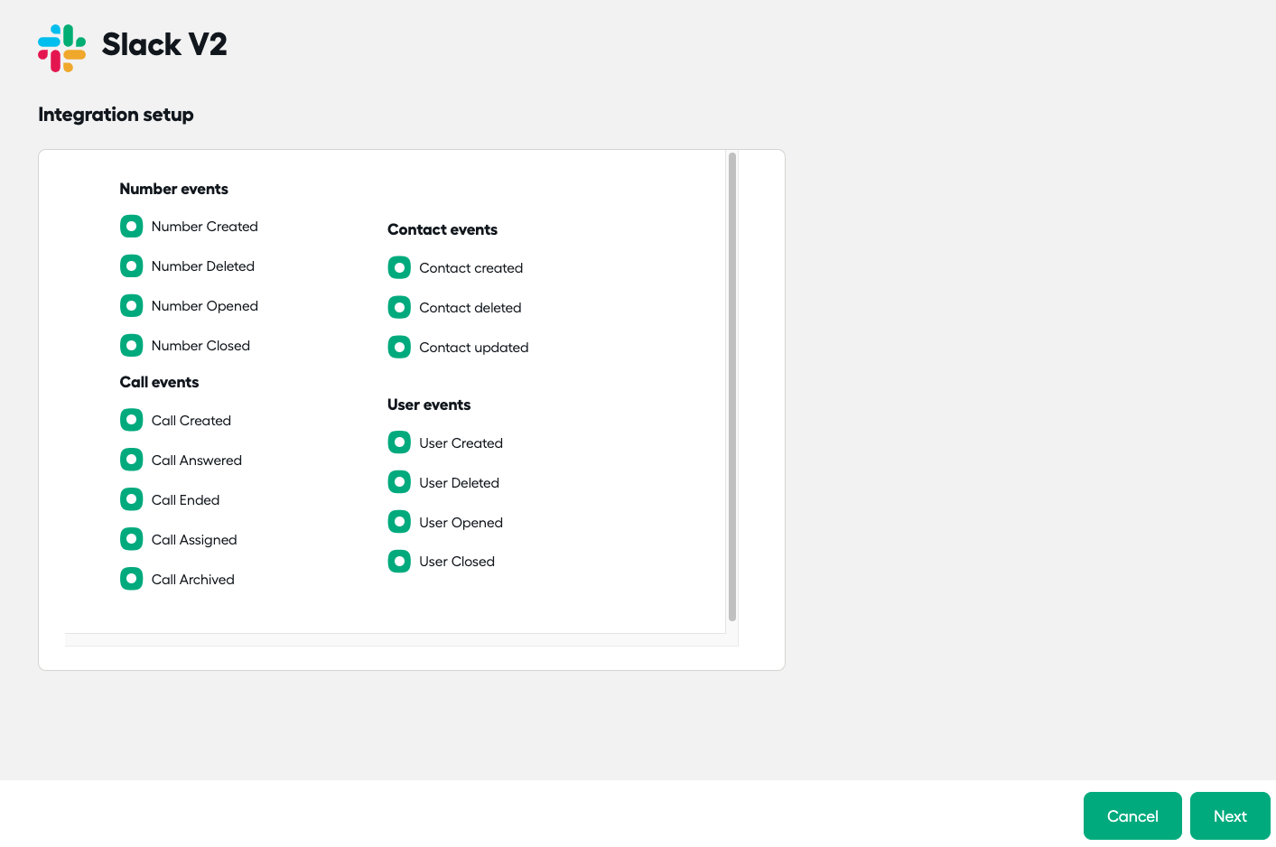This screenshot has width=1276, height=847.
Task: Disable the User Closed event
Action: coord(399,562)
